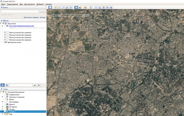184x116 pixels.
Task: Open the Редактировать menu
Action: click(13, 4)
